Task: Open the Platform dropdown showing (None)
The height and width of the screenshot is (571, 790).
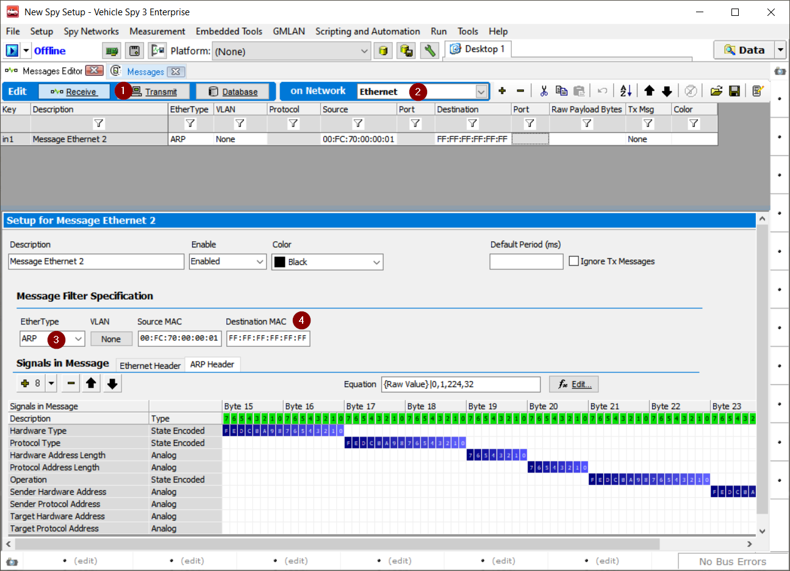Action: [x=292, y=51]
